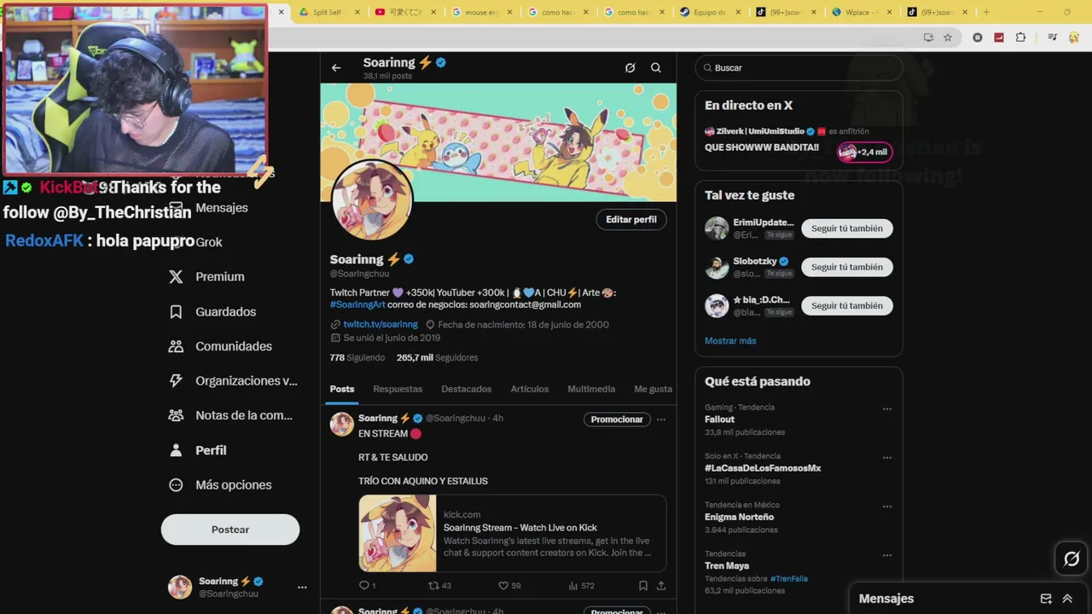1092x614 pixels.
Task: Open a new browser tab with plus
Action: (x=986, y=12)
